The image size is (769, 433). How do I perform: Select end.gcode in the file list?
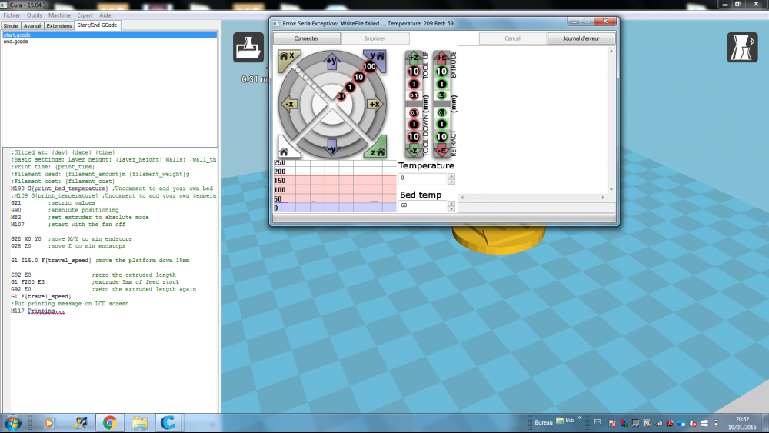coord(15,42)
